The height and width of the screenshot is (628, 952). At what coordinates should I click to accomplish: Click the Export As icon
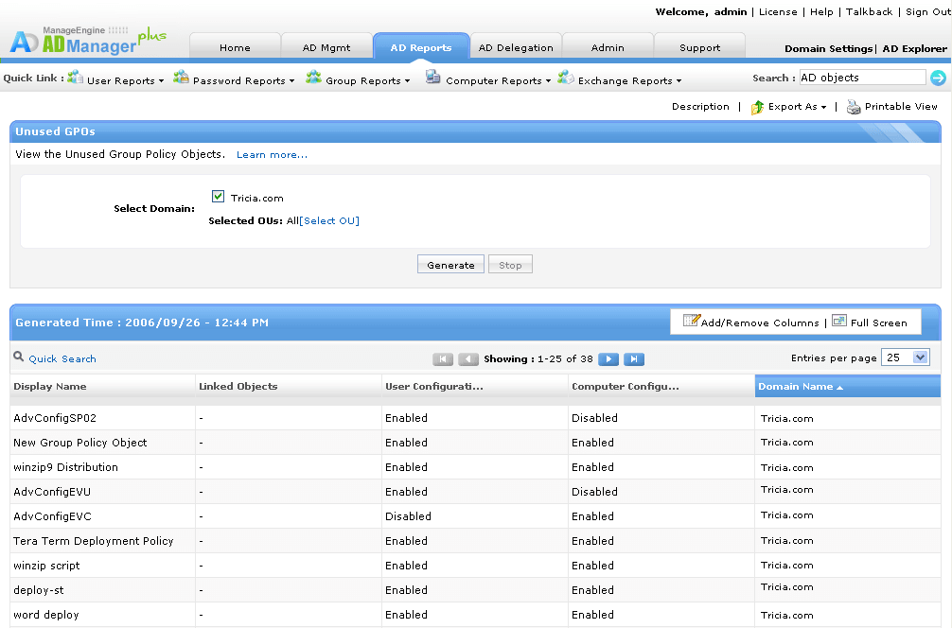(x=757, y=108)
